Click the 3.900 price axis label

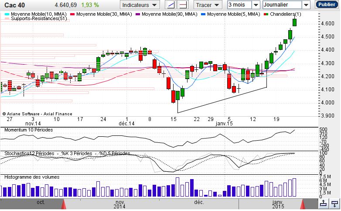328,115
